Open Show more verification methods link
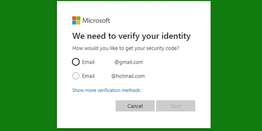Viewport: 262px width, 131px height. (106, 90)
